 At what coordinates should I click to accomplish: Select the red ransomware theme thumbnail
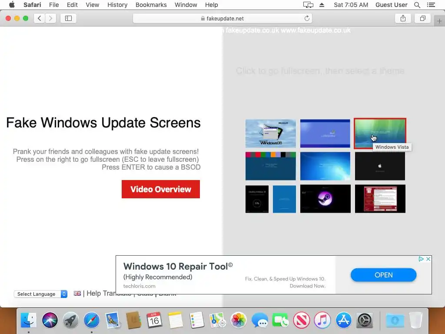[380, 199]
